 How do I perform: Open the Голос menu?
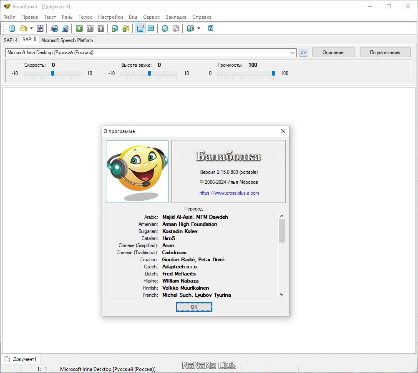(x=85, y=17)
